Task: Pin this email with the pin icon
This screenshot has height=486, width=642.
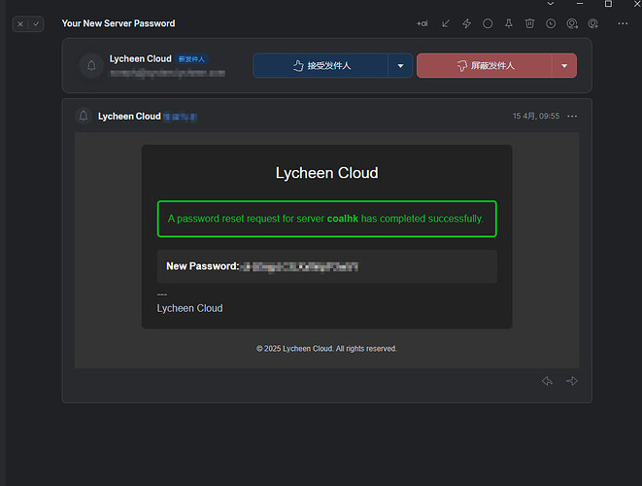Action: point(509,23)
